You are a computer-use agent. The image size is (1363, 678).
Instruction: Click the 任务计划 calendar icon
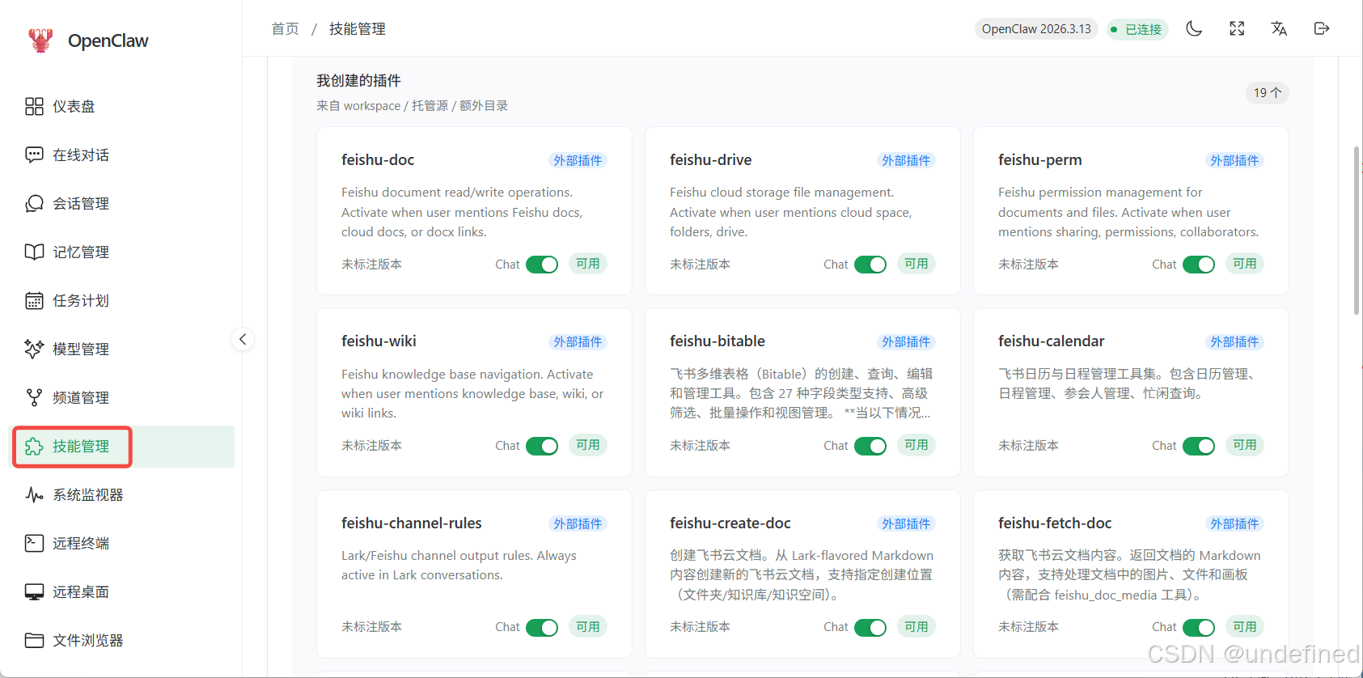click(34, 301)
